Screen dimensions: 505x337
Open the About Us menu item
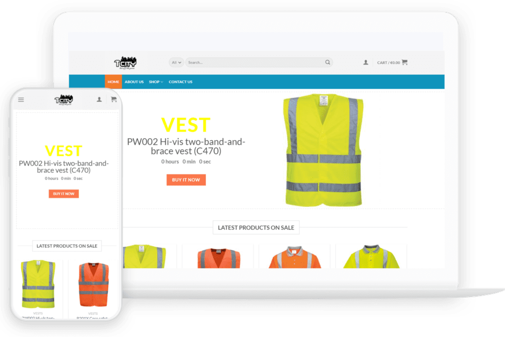[x=134, y=82]
